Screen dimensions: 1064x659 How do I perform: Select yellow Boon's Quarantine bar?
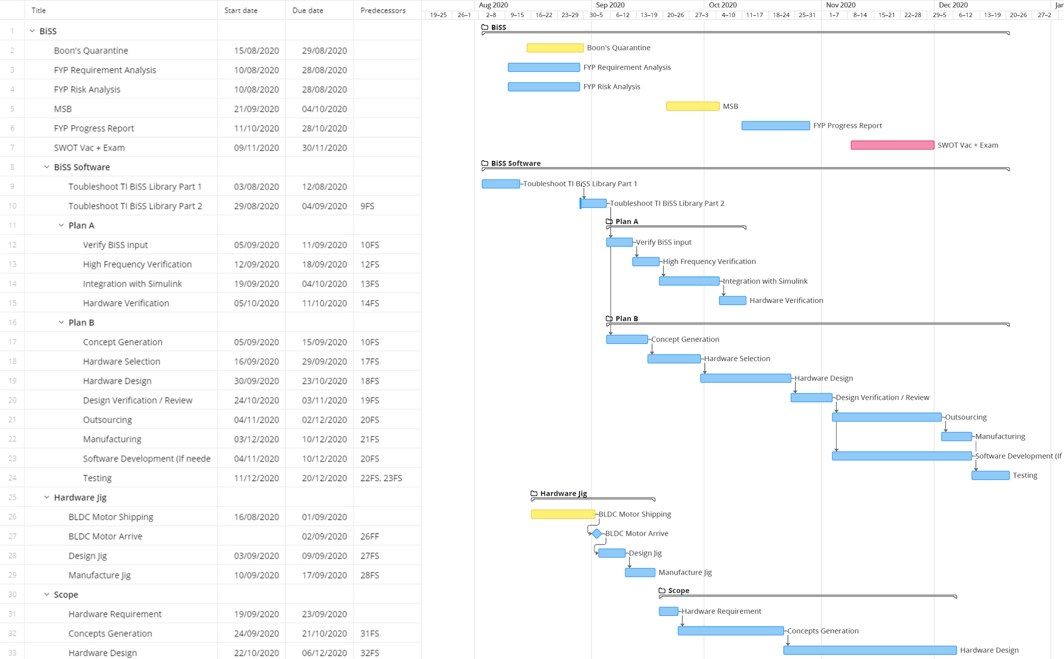coord(555,48)
